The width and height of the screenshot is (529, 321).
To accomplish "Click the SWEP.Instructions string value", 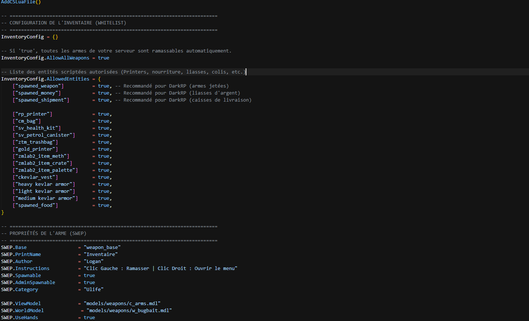I will (161, 269).
